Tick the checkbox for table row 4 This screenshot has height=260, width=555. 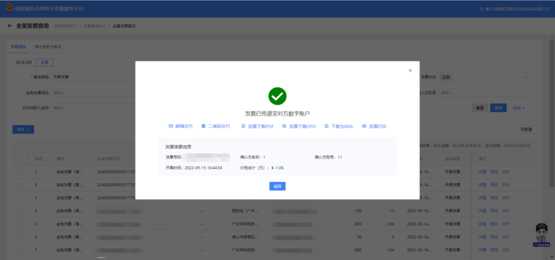[21, 211]
